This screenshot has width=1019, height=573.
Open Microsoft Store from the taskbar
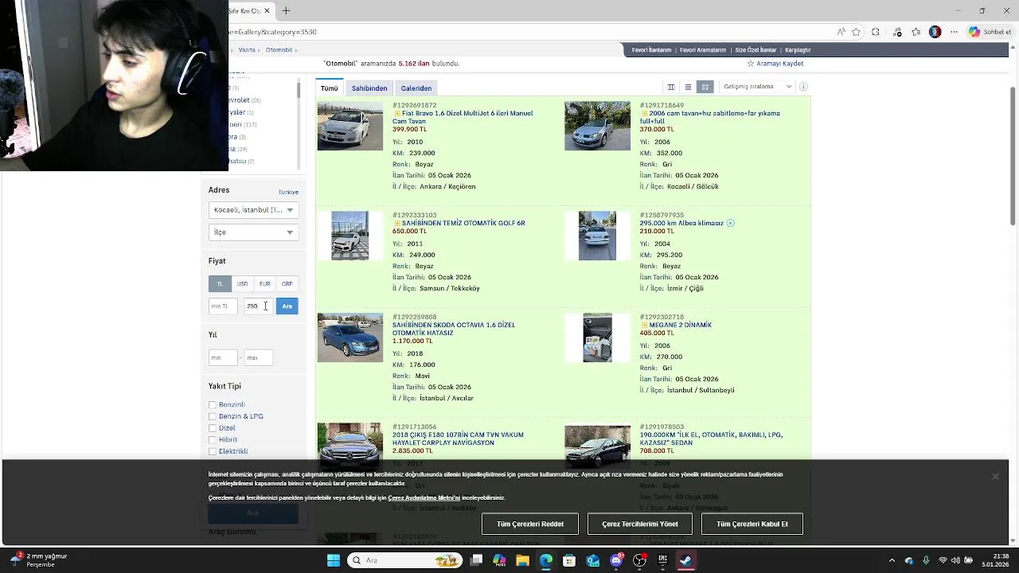point(569,560)
